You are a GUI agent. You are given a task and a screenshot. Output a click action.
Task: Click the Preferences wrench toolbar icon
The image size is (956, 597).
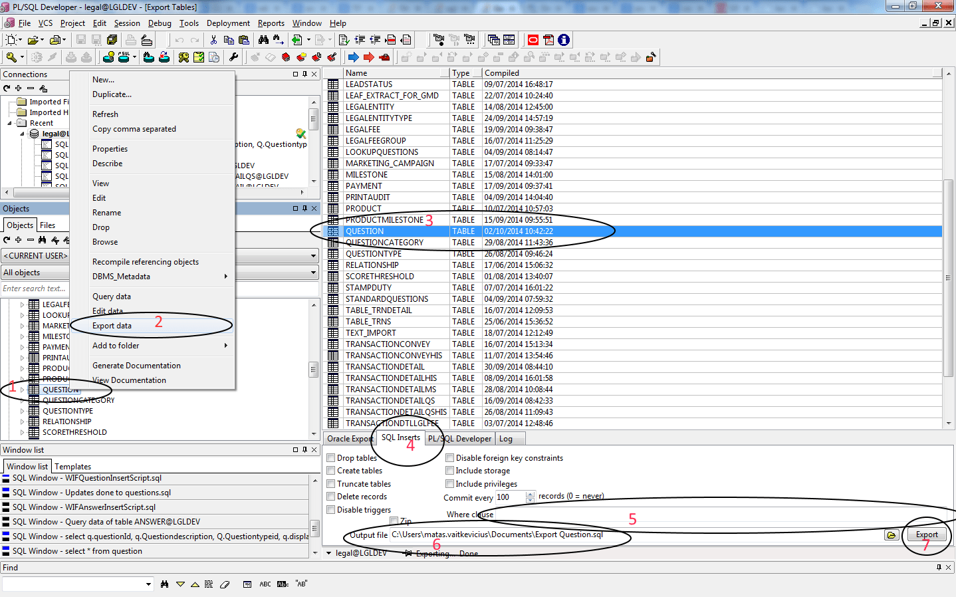pyautogui.click(x=233, y=57)
